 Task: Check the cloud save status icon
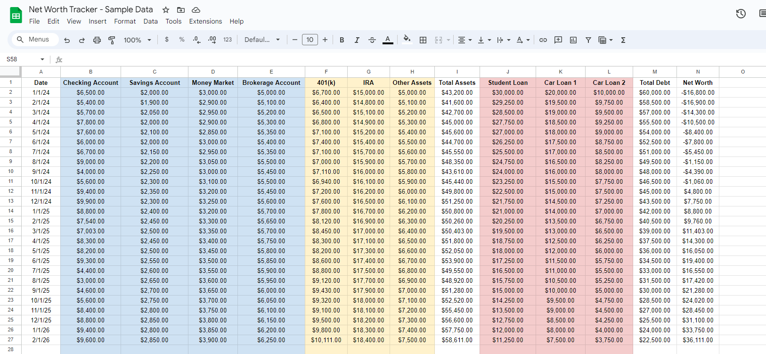tap(196, 10)
